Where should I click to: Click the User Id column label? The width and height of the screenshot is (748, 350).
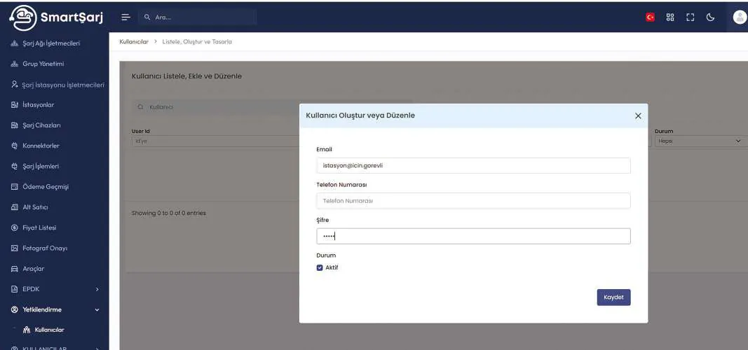click(x=141, y=131)
